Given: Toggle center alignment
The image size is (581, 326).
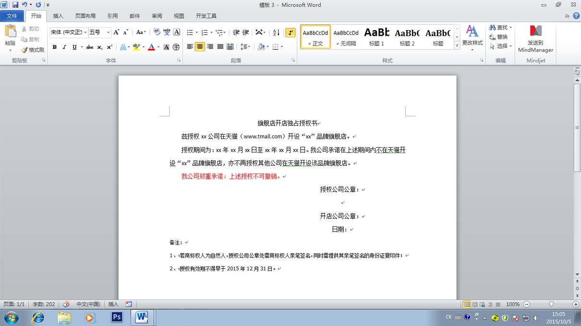Looking at the screenshot, I should tap(200, 47).
